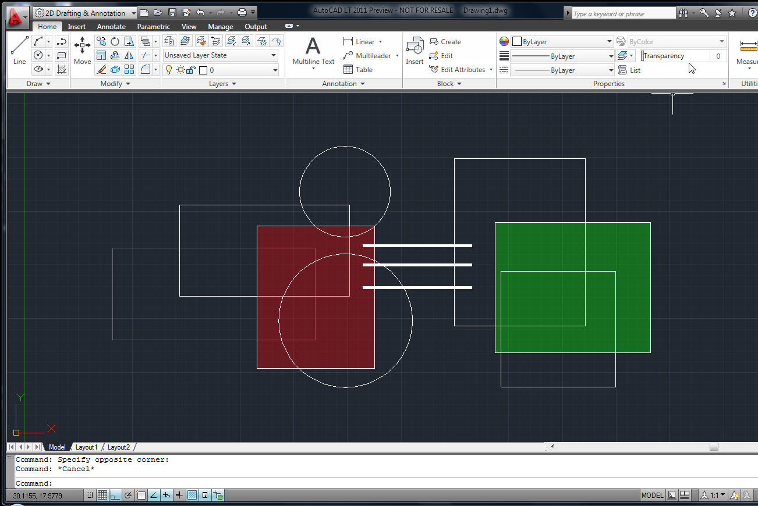
Task: Select the Line tool
Action: [19, 49]
